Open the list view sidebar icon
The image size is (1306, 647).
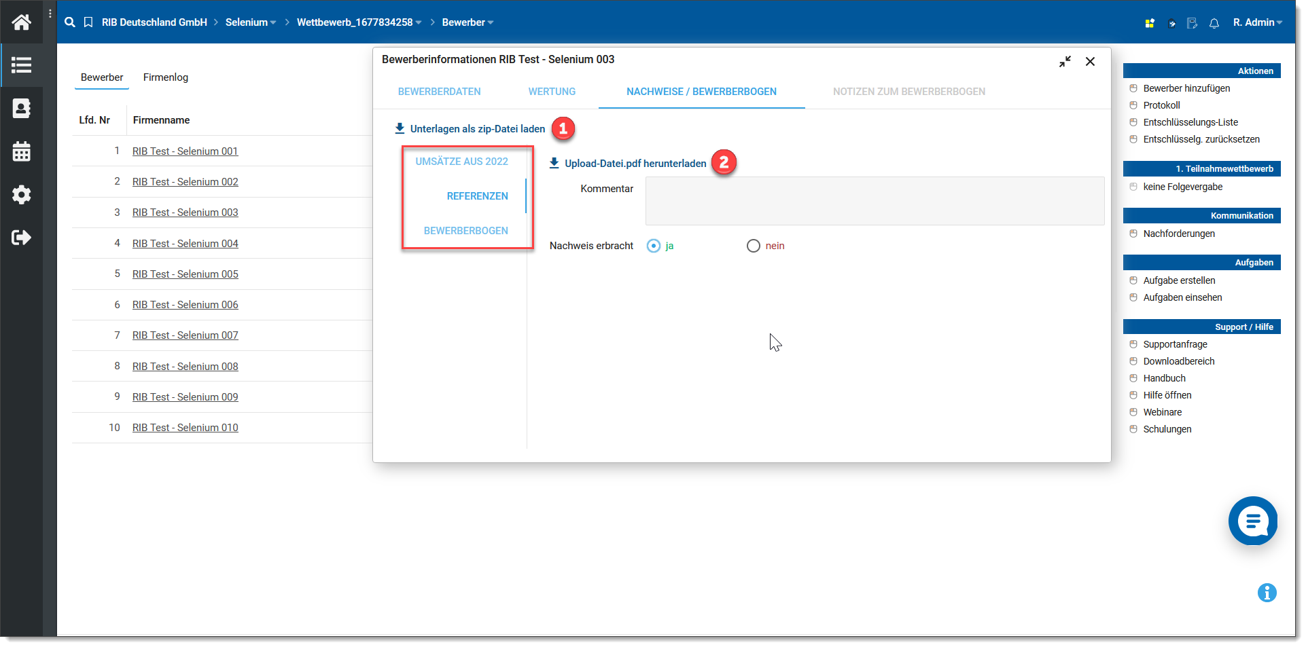click(x=21, y=65)
